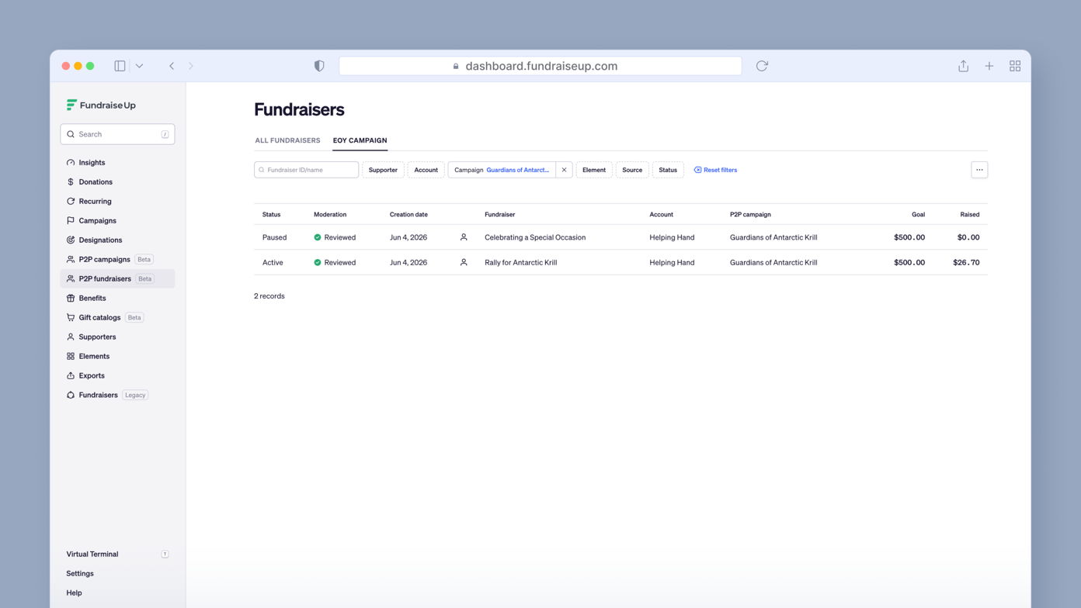Open Celebrating a Special Occasion fundraiser
1081x608 pixels.
tap(535, 237)
